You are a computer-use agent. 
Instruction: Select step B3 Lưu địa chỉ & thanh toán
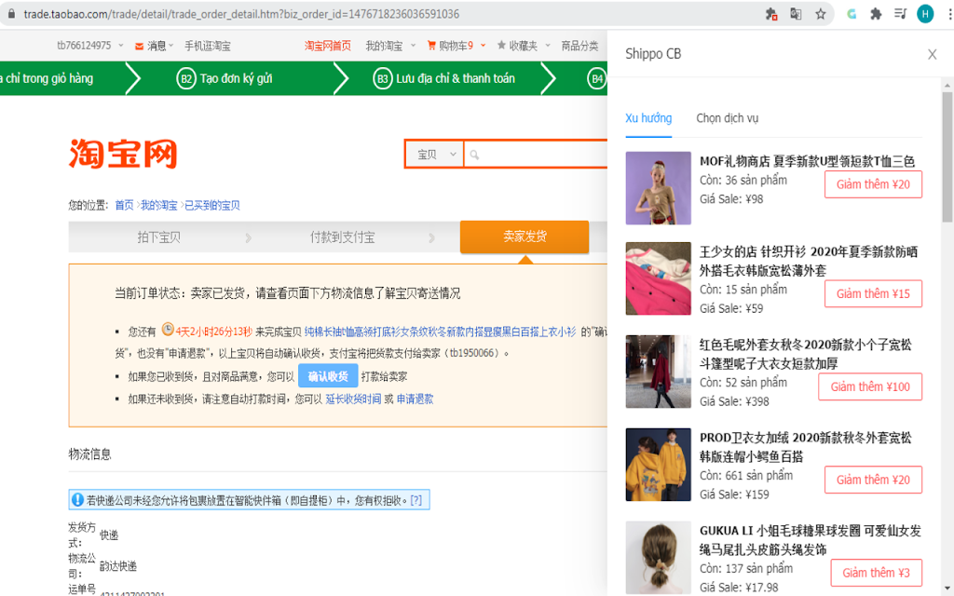pyautogui.click(x=444, y=78)
